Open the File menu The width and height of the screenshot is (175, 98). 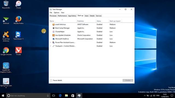[x=51, y=13]
